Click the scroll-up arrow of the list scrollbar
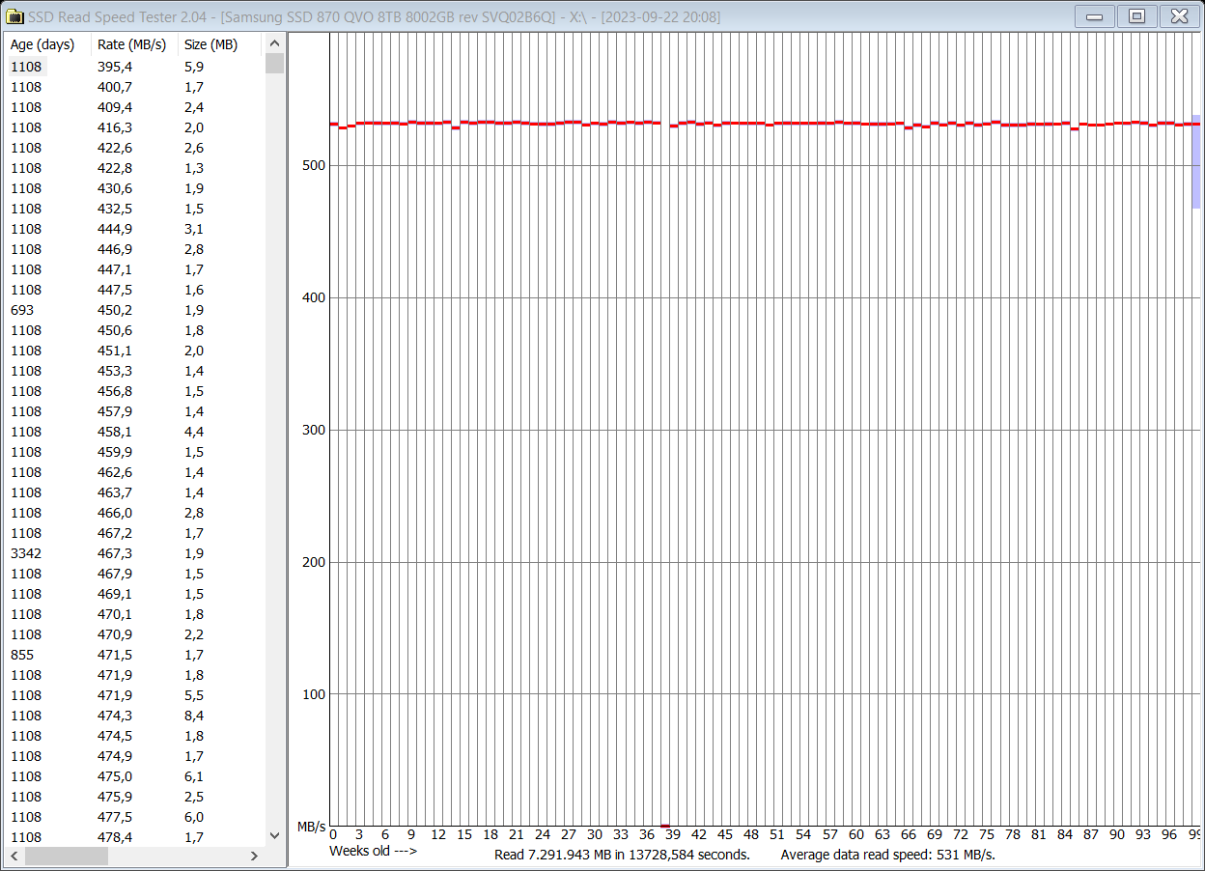 tap(275, 42)
